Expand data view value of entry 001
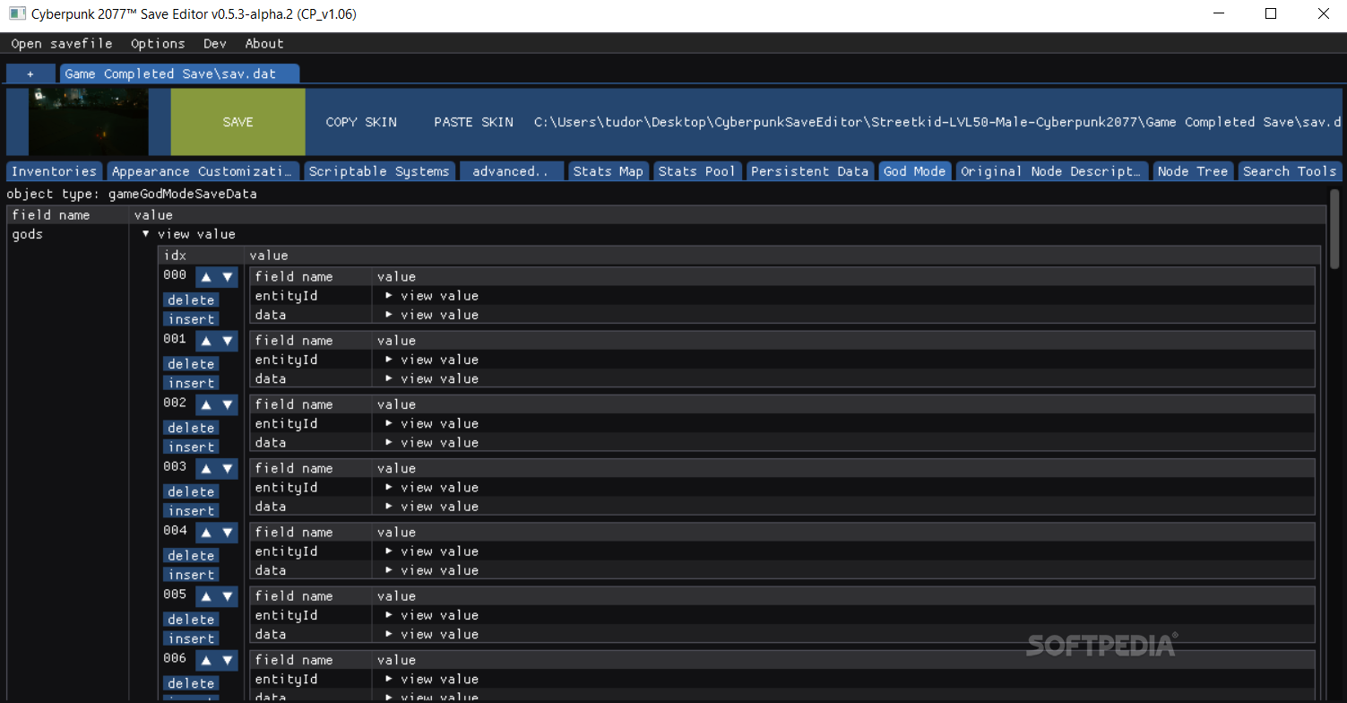This screenshot has width=1347, height=703. (389, 378)
